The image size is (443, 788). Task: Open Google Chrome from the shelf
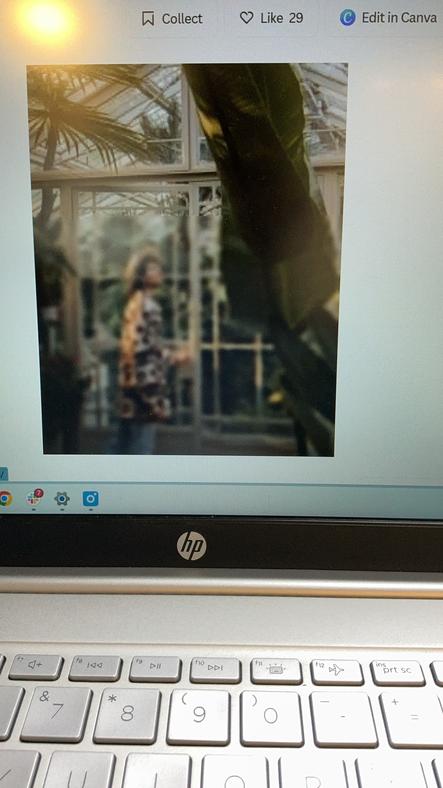[5, 498]
